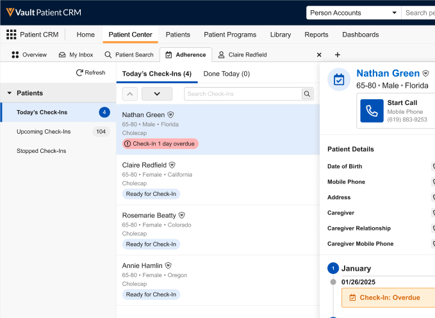Close the Claire Redfield tab

(319, 55)
